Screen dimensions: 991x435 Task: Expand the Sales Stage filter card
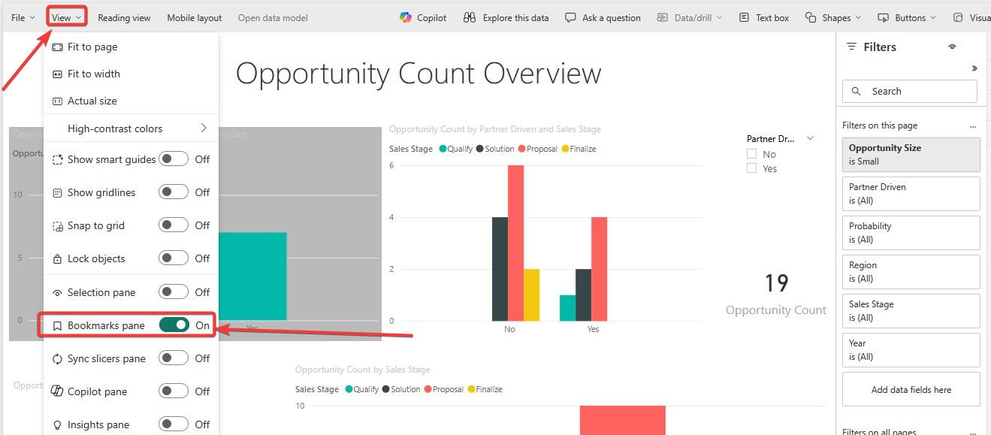tap(911, 310)
